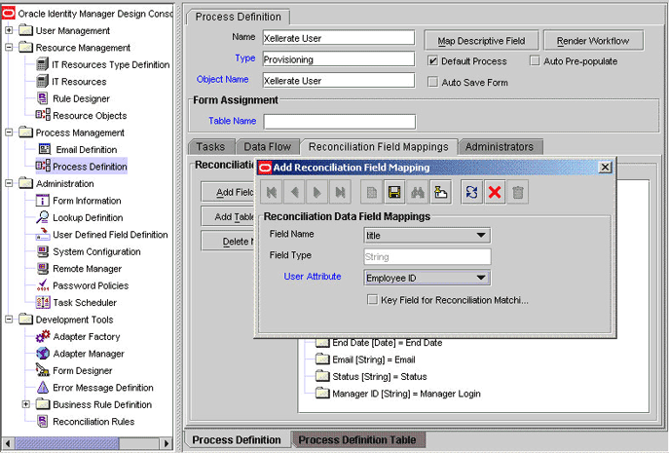Open Remote Manager in the tree
669x453 pixels.
pos(79,269)
